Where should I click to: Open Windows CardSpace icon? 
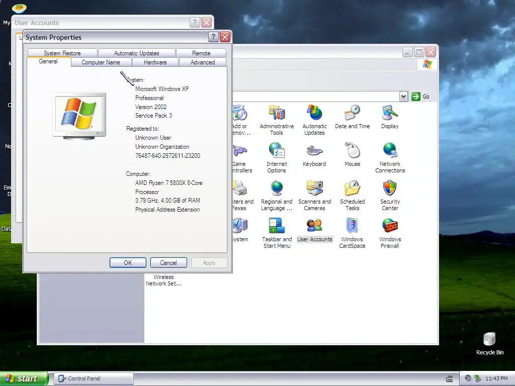pos(352,233)
